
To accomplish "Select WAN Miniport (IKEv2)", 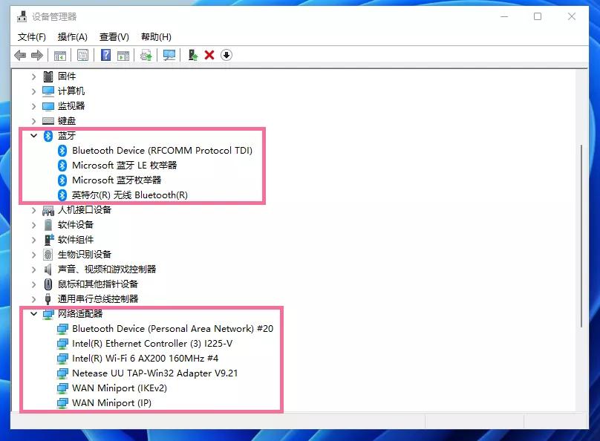I will [120, 388].
